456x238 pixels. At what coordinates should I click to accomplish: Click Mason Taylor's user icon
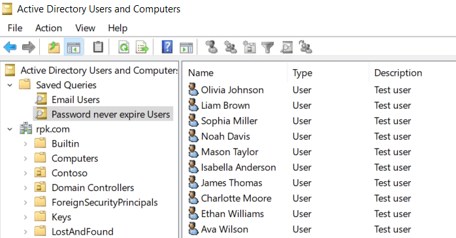(193, 151)
